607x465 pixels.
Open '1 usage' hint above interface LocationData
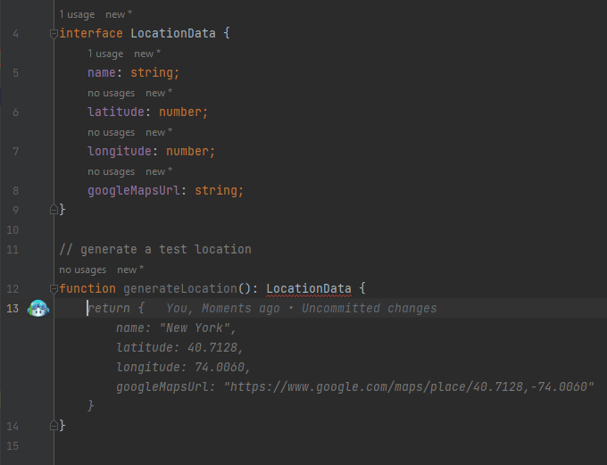click(77, 14)
